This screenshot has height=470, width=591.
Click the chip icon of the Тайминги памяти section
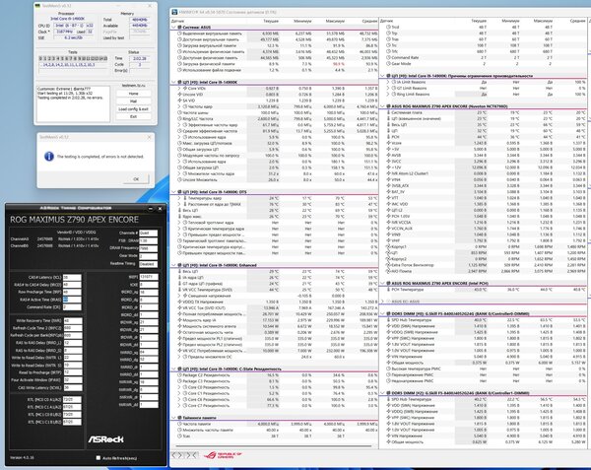click(180, 418)
